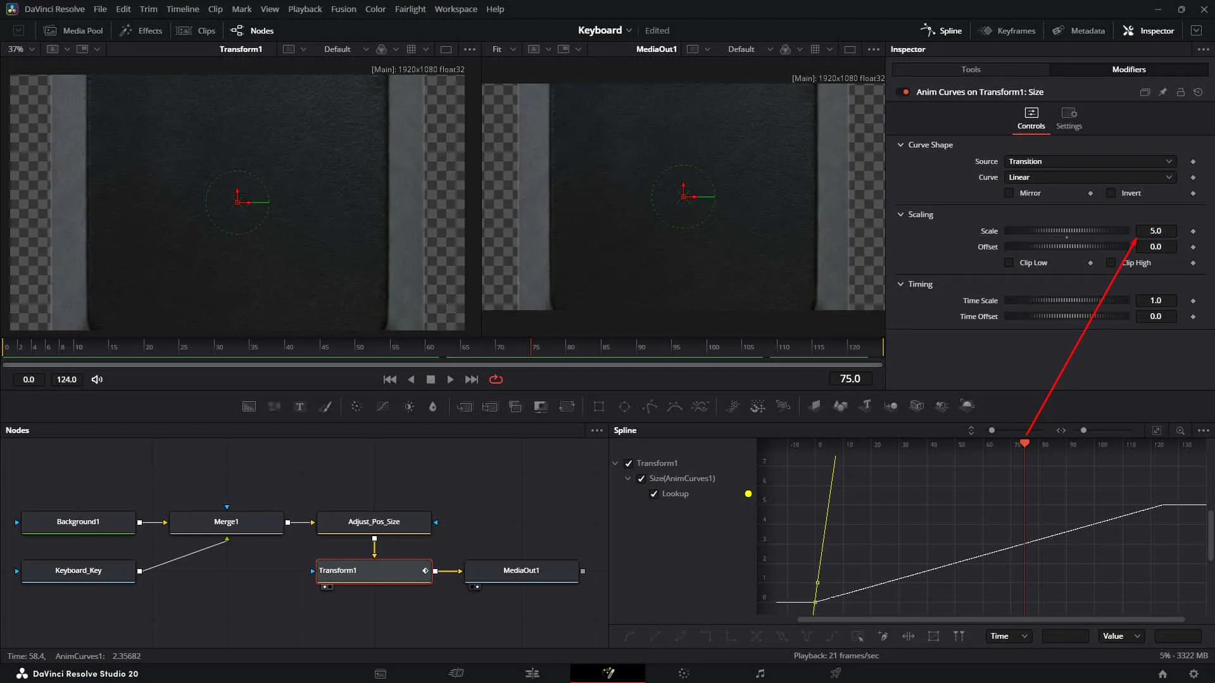
Task: Add a pEmitter particle node from the toolbar
Action: point(733,406)
